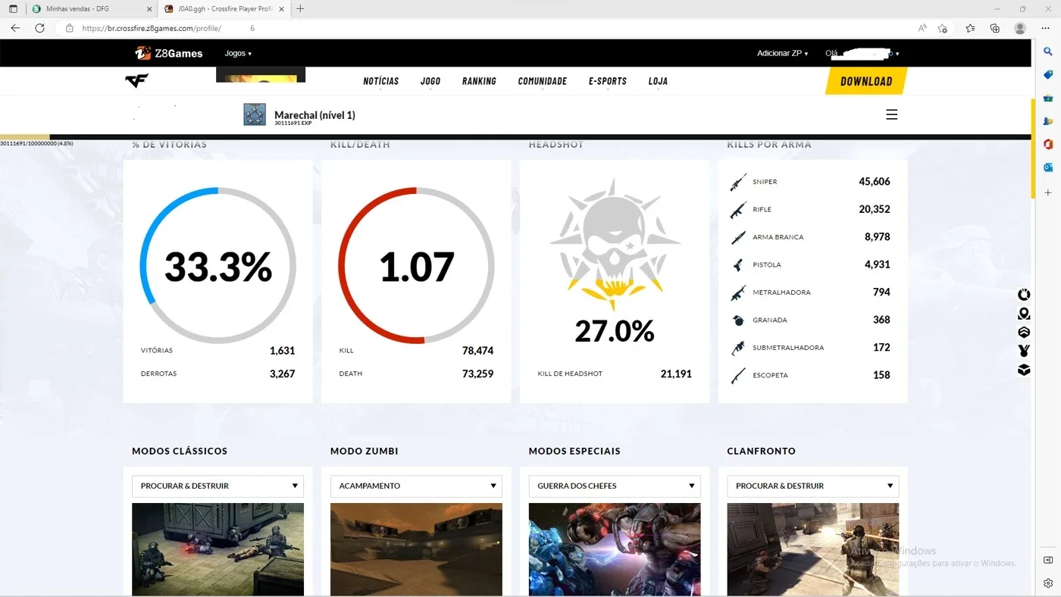Click the Sniper weapon icon

[x=738, y=182]
